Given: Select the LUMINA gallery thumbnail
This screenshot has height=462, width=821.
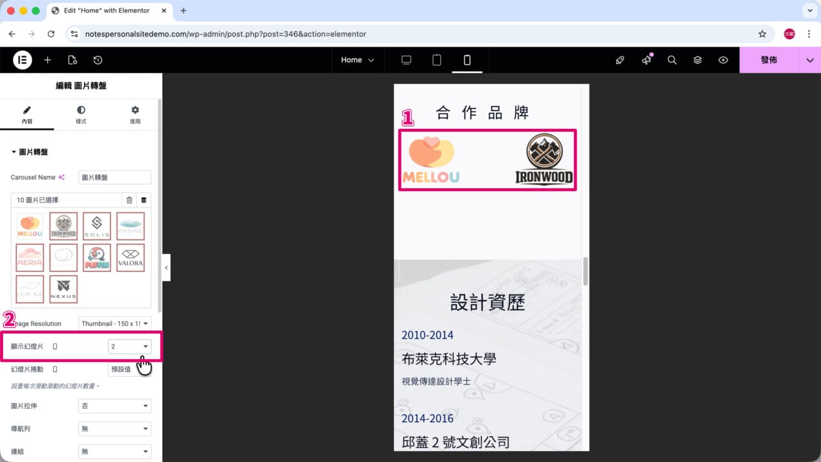Looking at the screenshot, I should point(30,289).
